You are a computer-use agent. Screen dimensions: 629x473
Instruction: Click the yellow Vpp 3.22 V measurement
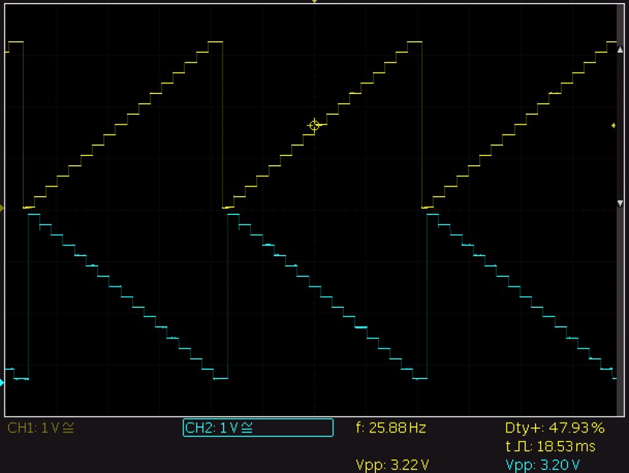[x=393, y=465]
